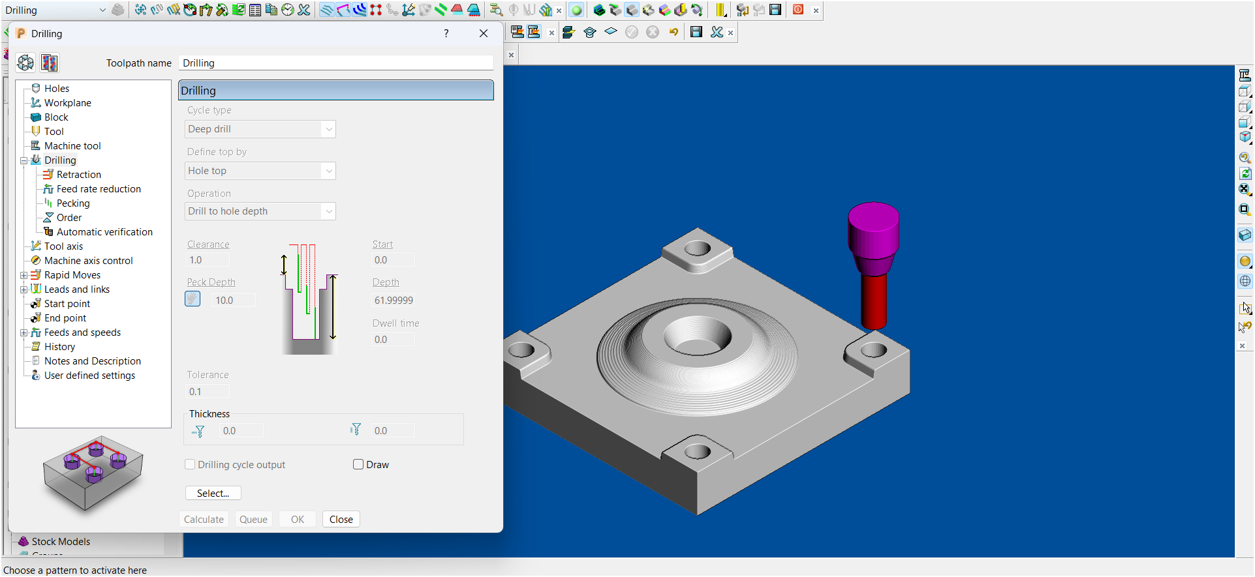This screenshot has width=1255, height=577.
Task: Click the help question mark in dialog title
Action: [x=446, y=33]
